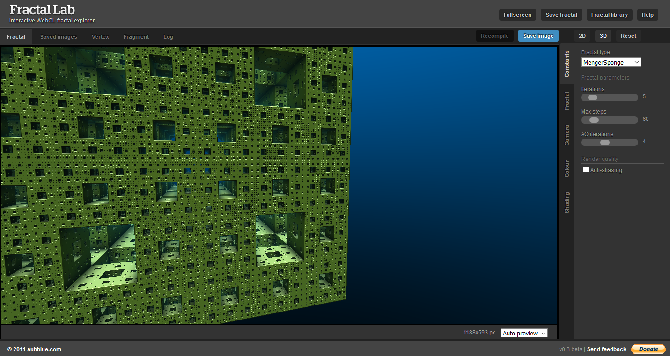Open the Vertex shader tab

point(100,37)
